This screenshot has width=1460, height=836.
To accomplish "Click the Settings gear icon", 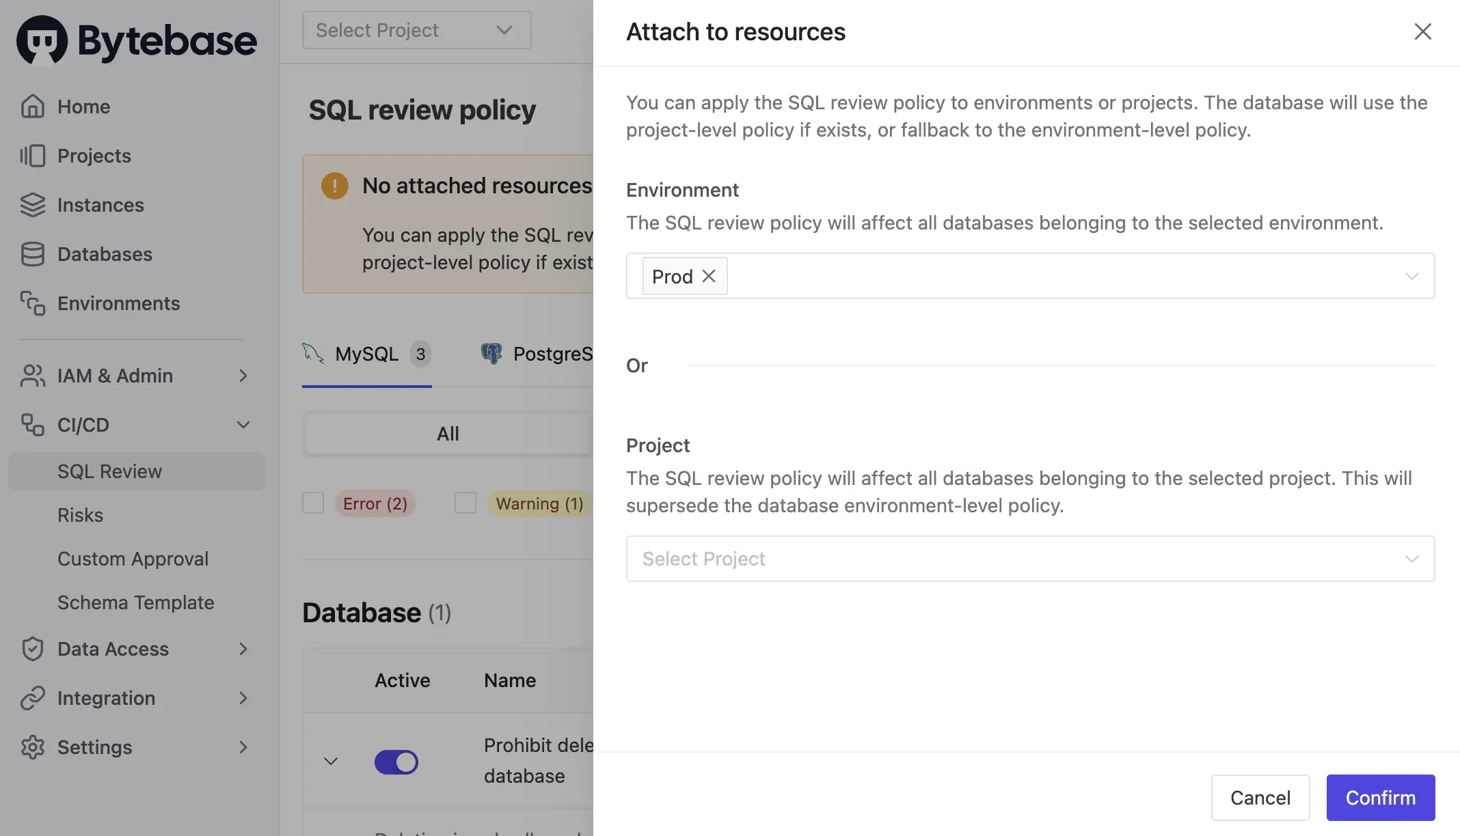I will pyautogui.click(x=32, y=747).
